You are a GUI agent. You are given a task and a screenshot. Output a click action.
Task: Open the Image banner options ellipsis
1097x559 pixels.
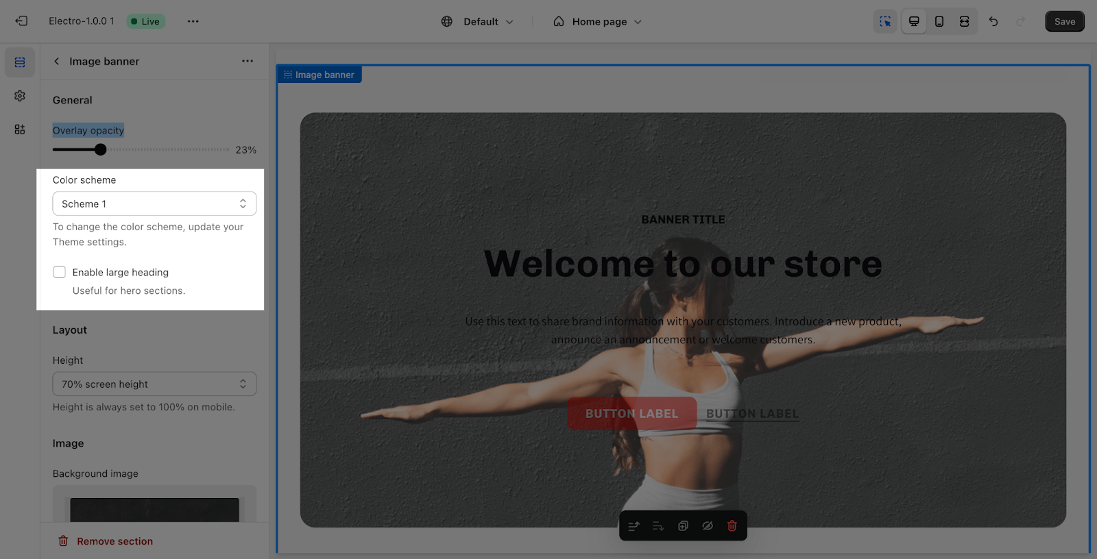pos(248,61)
